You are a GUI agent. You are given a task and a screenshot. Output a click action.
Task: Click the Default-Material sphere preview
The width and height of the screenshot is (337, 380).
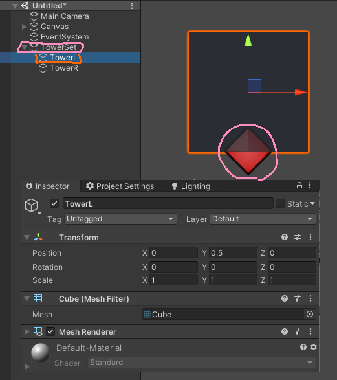41,353
